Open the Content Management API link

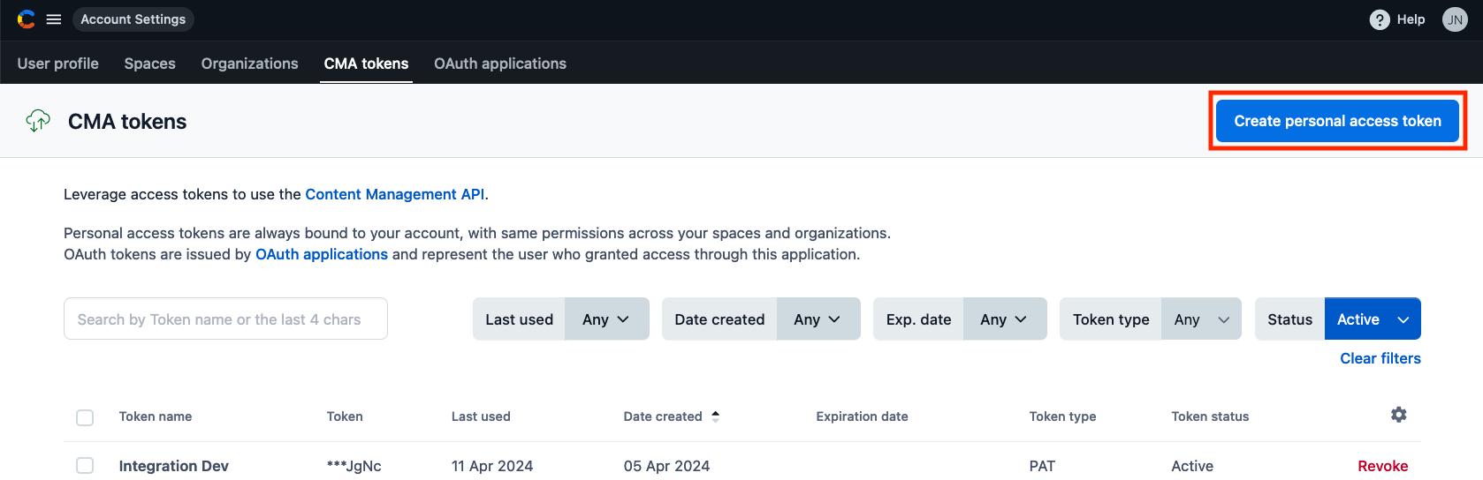point(395,194)
